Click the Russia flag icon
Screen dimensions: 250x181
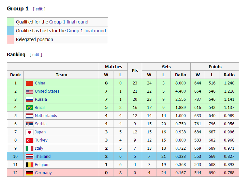coord(29,99)
